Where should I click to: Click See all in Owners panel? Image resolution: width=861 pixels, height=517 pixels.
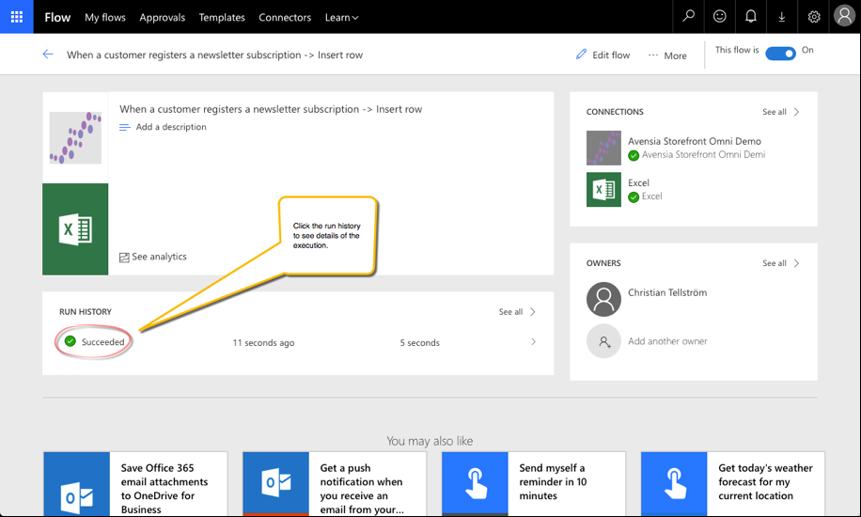point(775,263)
